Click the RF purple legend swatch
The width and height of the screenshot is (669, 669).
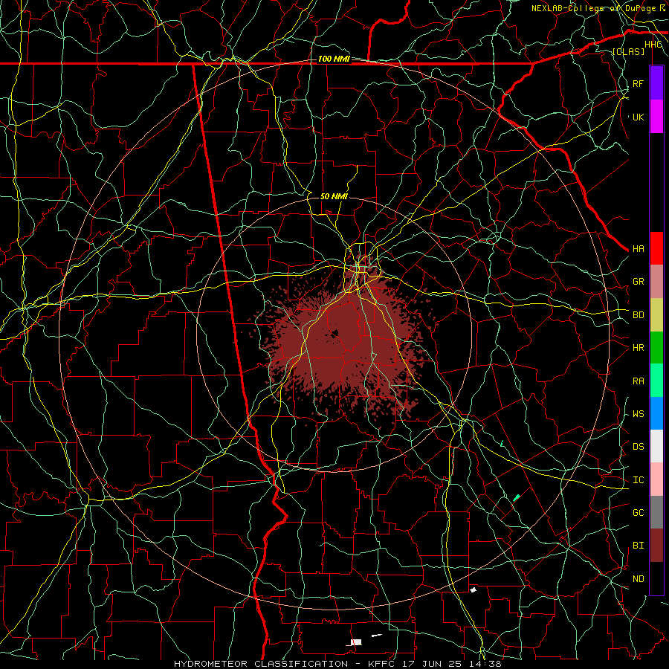(656, 83)
